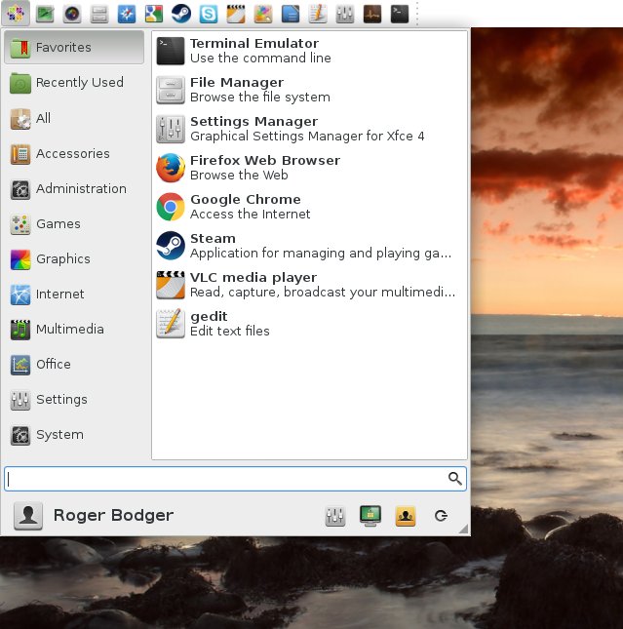Click the magnifier icon in the search box
This screenshot has height=629, width=623.
(x=454, y=478)
